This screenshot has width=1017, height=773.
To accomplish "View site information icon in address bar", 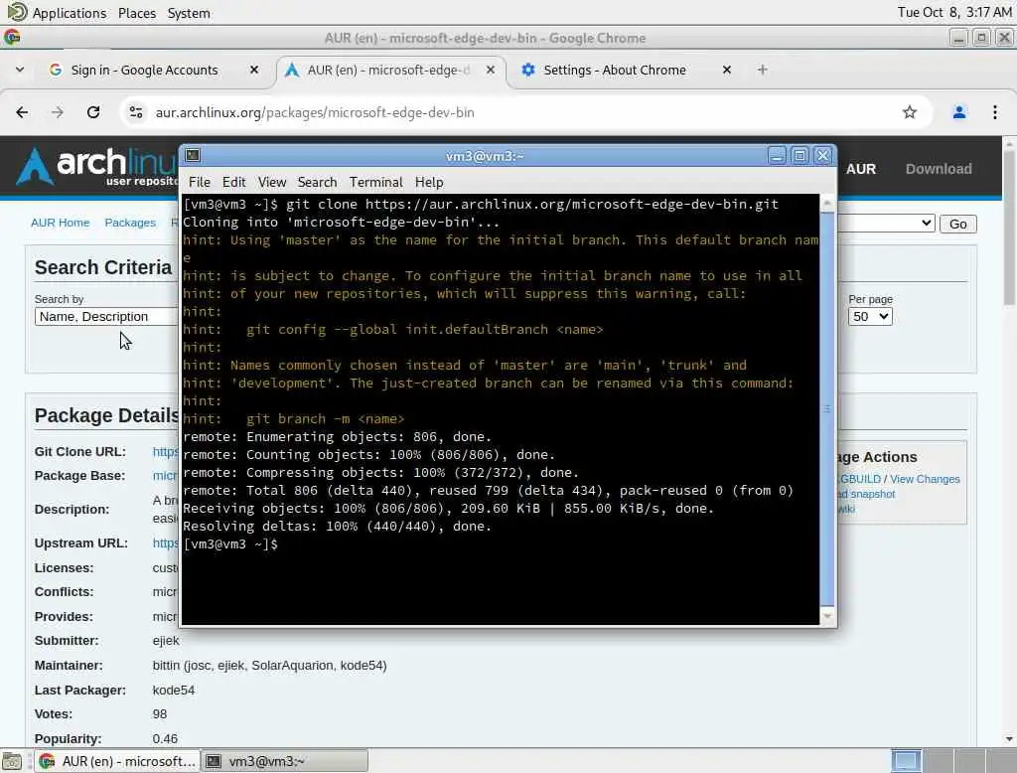I will (x=135, y=112).
